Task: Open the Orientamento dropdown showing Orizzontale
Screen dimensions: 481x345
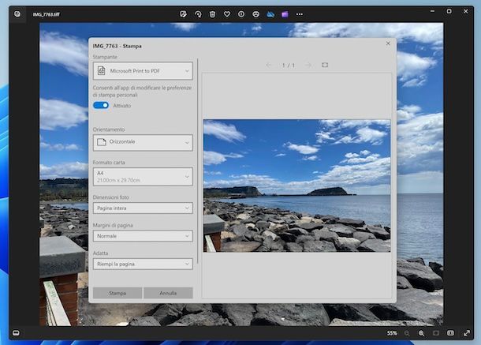Action: point(143,142)
